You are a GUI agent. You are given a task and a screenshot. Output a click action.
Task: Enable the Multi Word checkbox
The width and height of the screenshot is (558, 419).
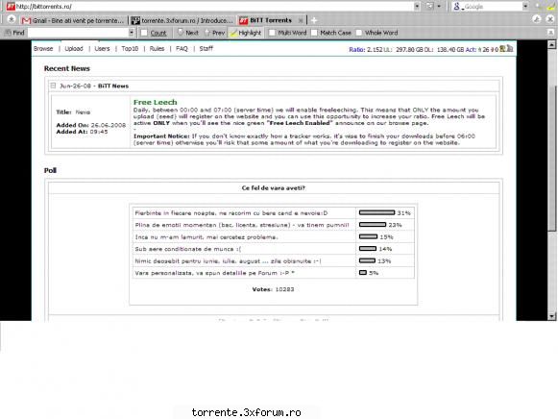tap(272, 33)
